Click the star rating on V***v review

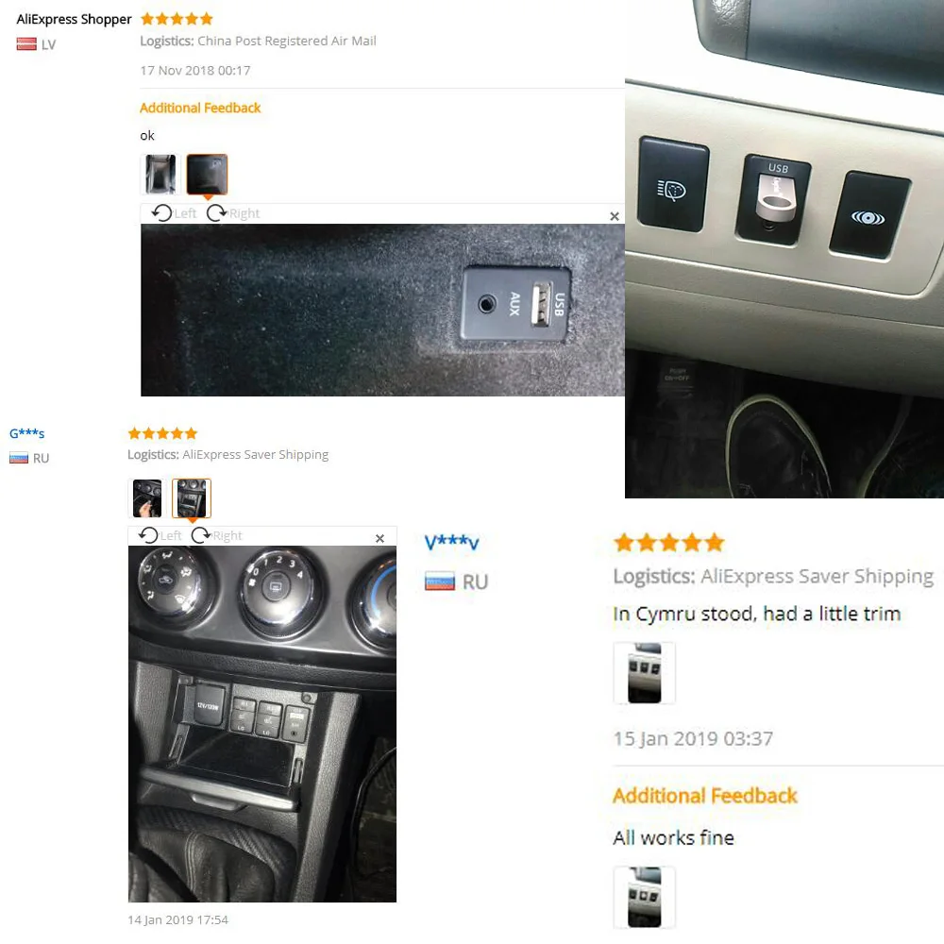pyautogui.click(x=669, y=543)
